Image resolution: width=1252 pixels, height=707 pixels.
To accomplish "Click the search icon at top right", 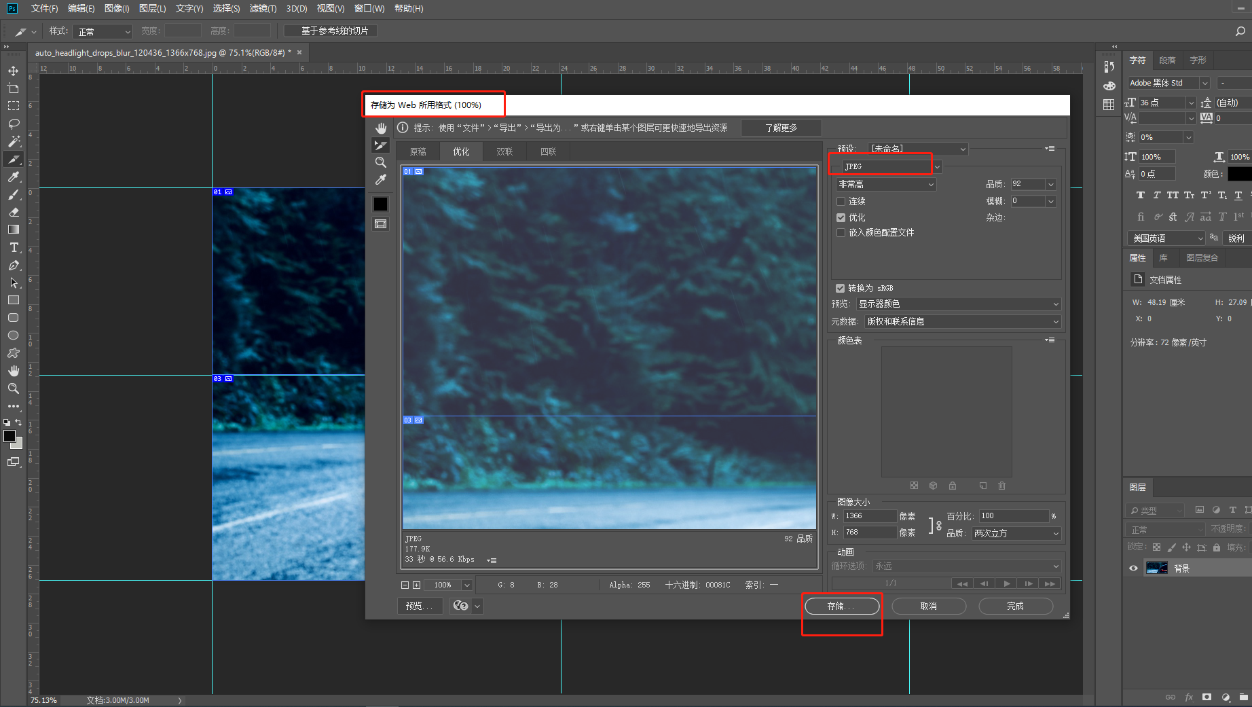I will (1240, 31).
